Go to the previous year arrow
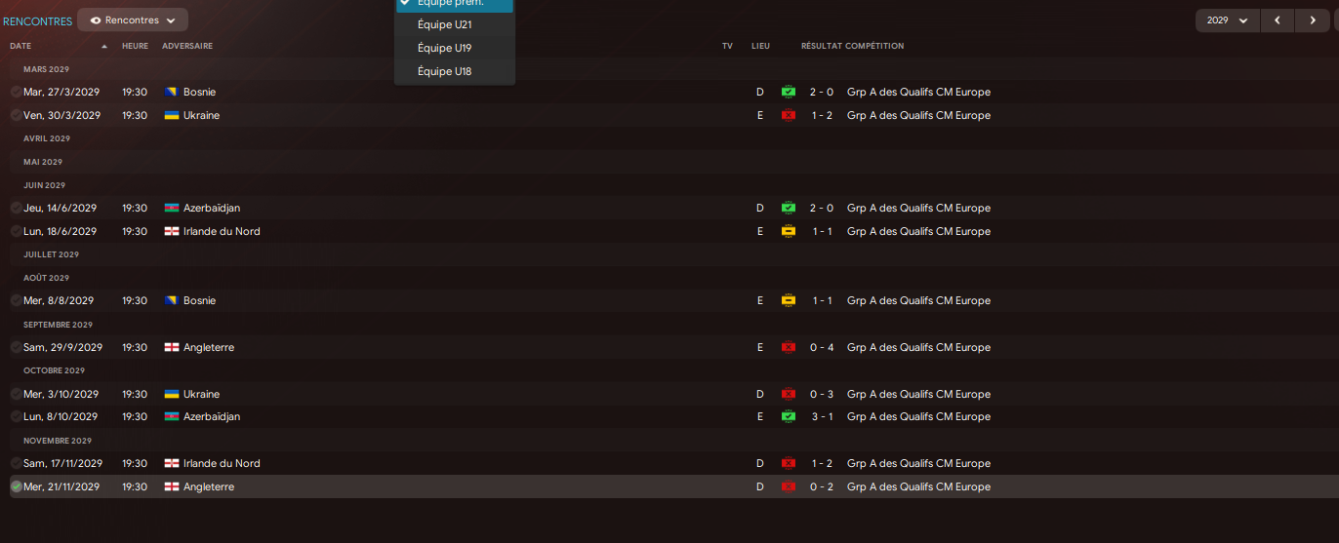Screen dimensions: 1339x543 click(x=1277, y=19)
